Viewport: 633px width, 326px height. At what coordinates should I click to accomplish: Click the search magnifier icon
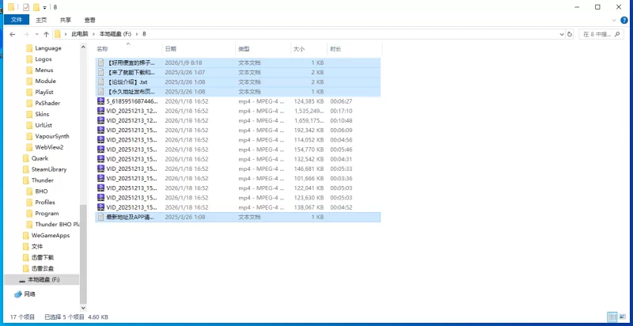(x=617, y=34)
